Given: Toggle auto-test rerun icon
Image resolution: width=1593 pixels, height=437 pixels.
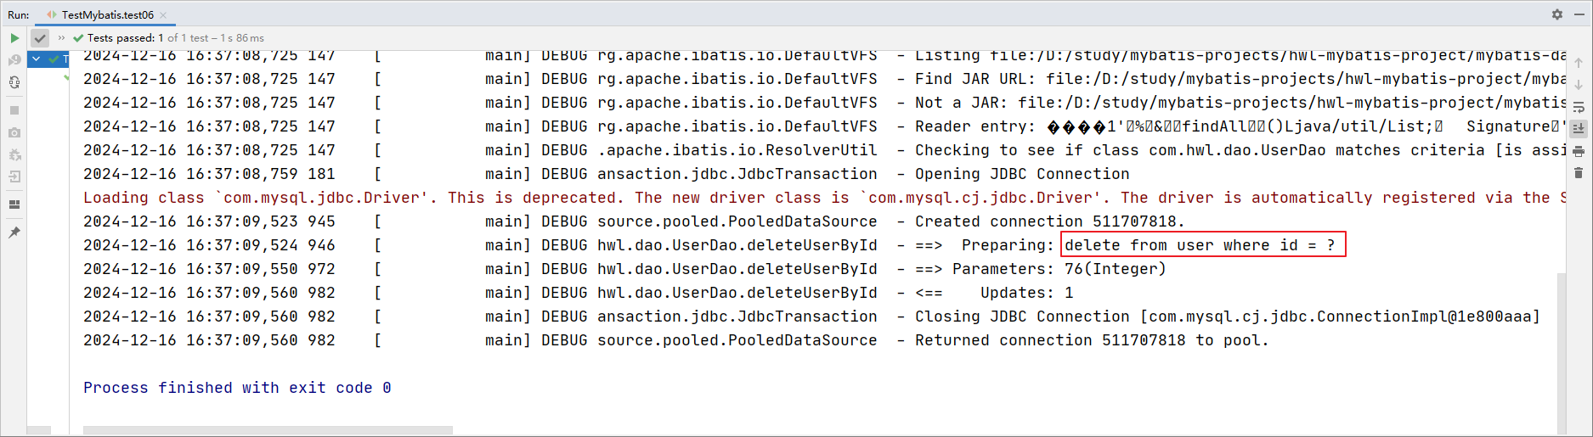Looking at the screenshot, I should pos(14,82).
